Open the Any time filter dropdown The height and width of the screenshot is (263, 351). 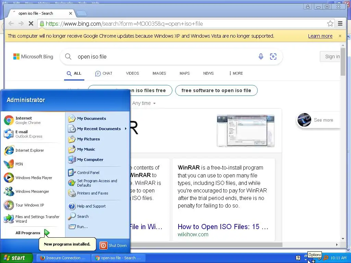coord(144,103)
